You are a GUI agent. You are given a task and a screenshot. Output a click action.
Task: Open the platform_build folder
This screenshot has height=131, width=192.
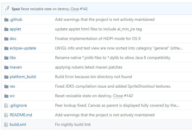[x=23, y=77]
